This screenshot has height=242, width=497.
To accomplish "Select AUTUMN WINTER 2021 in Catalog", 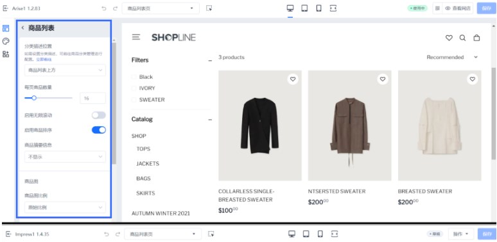I will click(x=161, y=213).
